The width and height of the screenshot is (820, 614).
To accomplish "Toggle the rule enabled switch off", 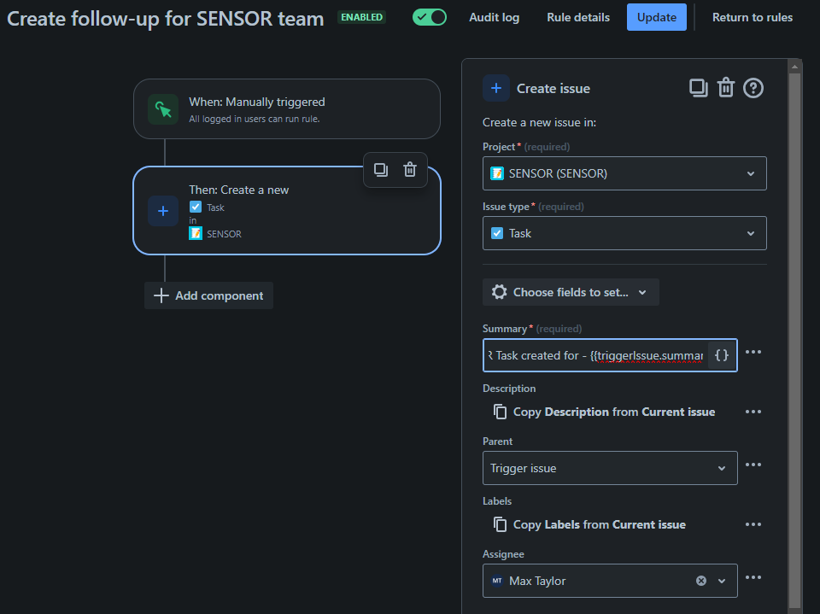I will click(x=430, y=17).
